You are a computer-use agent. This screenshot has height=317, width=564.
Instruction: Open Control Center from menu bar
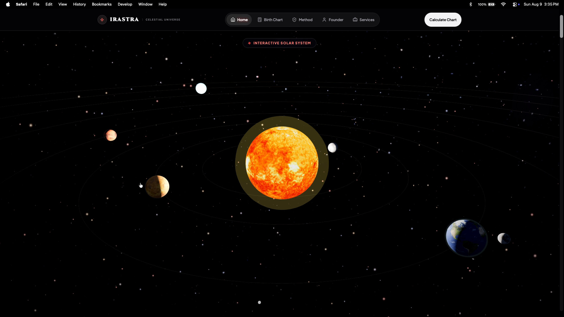coord(515,4)
